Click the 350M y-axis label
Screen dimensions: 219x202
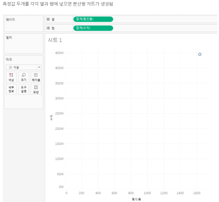pyautogui.click(x=59, y=83)
